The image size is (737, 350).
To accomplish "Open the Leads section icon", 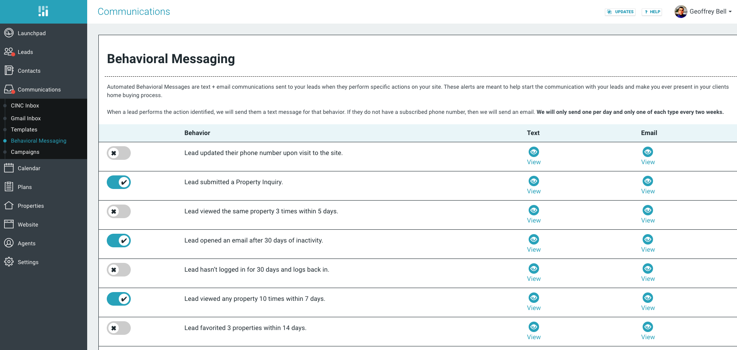I will [9, 52].
